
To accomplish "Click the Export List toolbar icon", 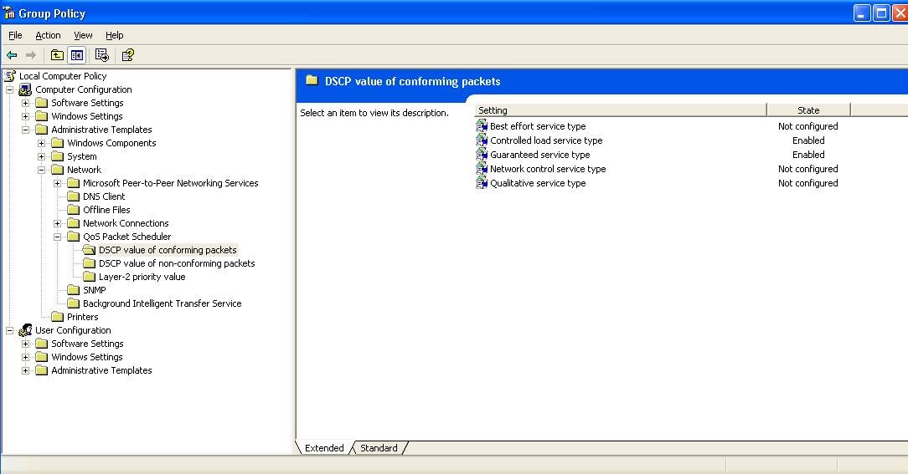I will 102,55.
